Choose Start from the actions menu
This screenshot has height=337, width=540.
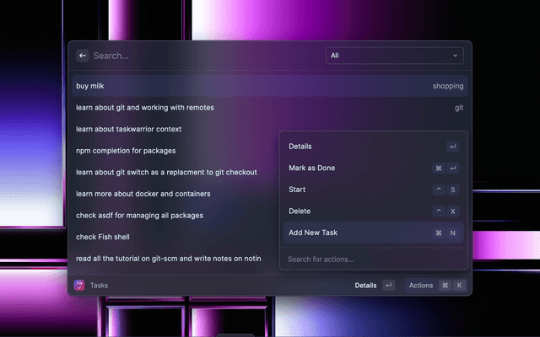297,190
